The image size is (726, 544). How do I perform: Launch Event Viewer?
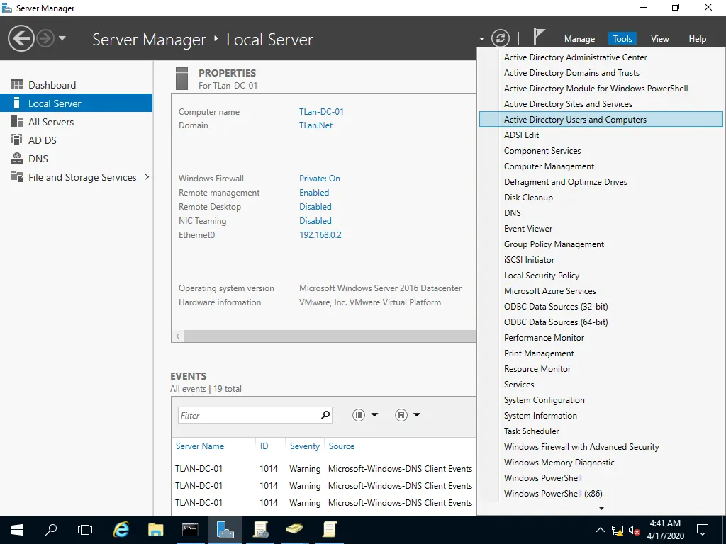[601, 229]
